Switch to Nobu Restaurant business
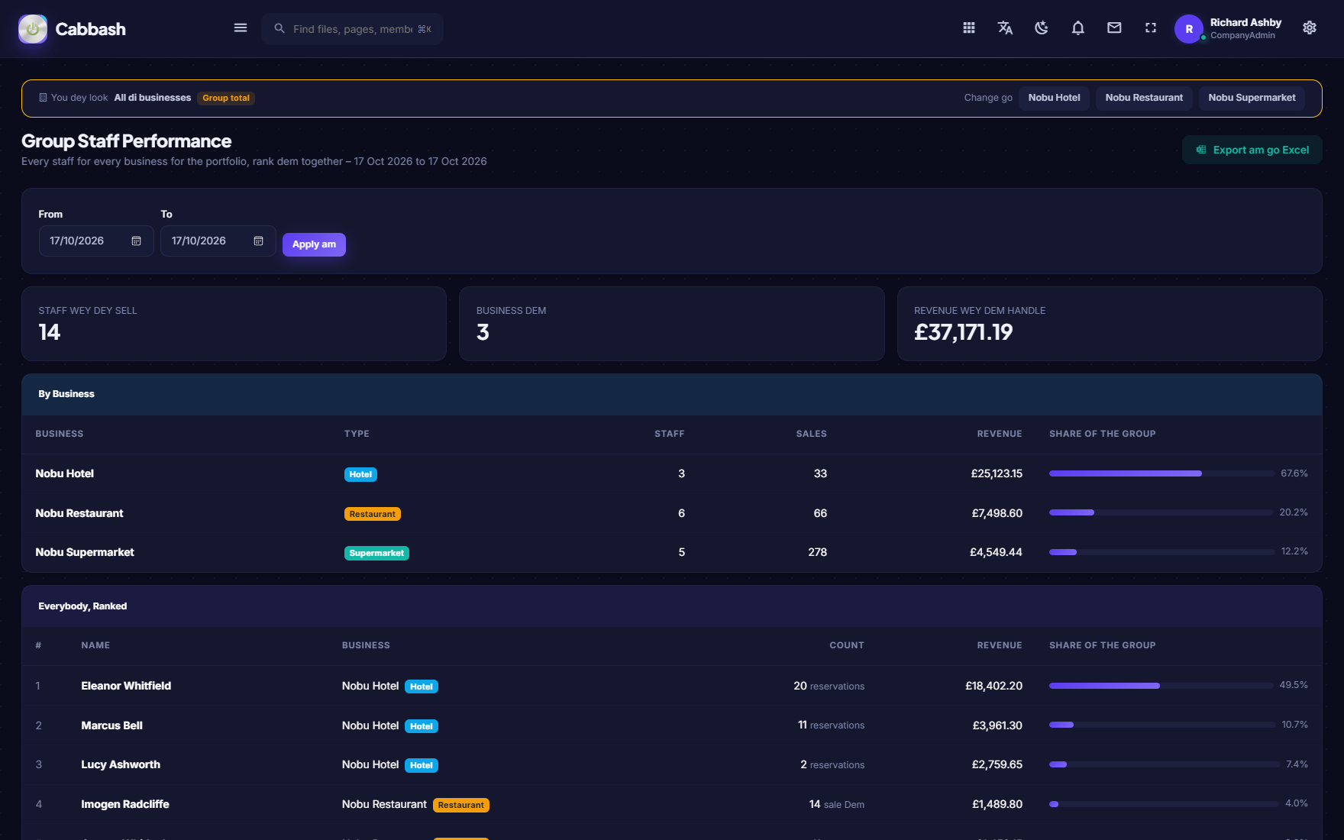 click(1144, 98)
